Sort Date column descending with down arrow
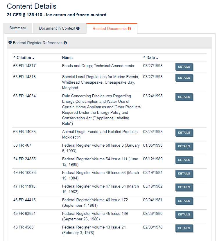 point(157,58)
